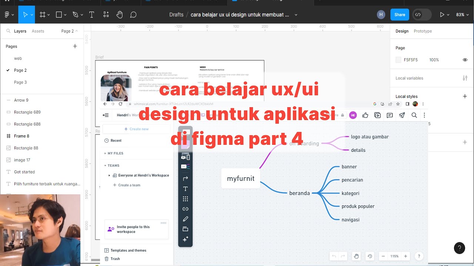
Task: Click the search icon in Layers panel
Action: 8,31
